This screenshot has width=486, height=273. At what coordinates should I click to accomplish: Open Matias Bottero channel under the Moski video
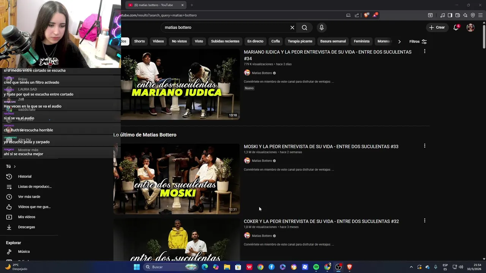pyautogui.click(x=262, y=161)
